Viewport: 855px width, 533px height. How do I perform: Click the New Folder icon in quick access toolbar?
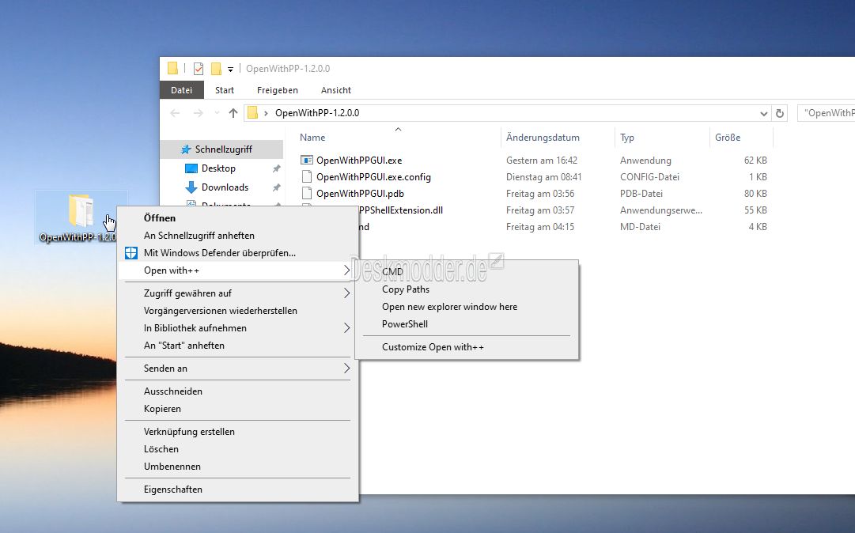[216, 69]
